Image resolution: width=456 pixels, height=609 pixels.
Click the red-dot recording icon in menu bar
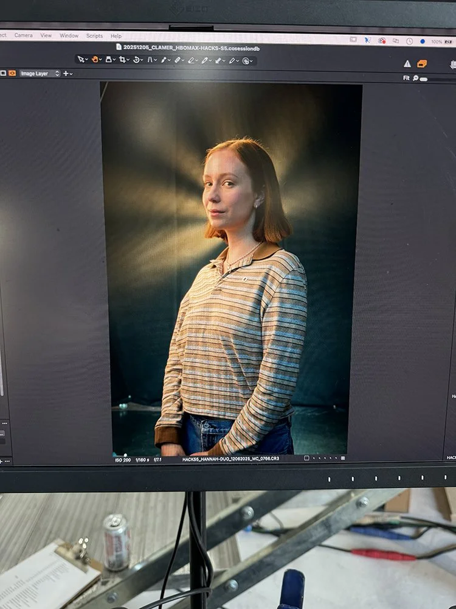coord(382,40)
